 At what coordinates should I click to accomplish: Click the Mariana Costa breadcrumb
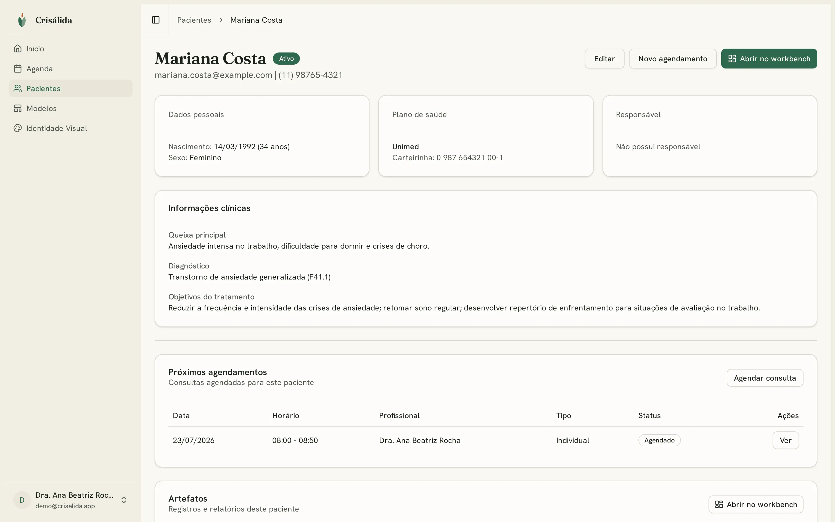coord(256,20)
